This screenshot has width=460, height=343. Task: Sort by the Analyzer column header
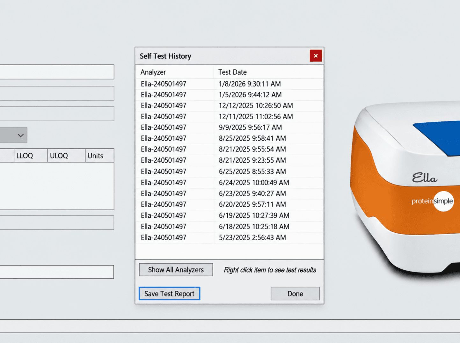pyautogui.click(x=175, y=72)
